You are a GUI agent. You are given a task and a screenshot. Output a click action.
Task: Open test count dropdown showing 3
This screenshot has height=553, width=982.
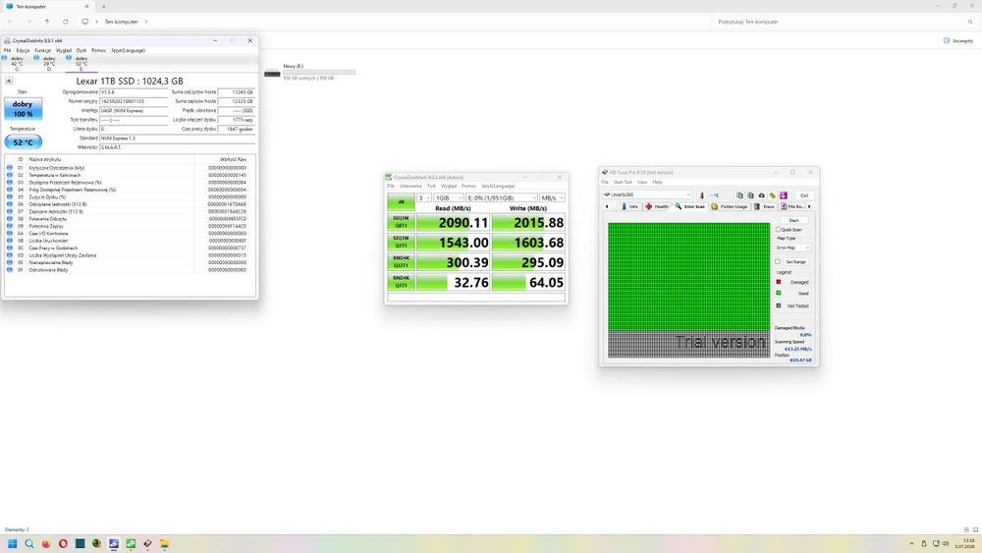424,197
